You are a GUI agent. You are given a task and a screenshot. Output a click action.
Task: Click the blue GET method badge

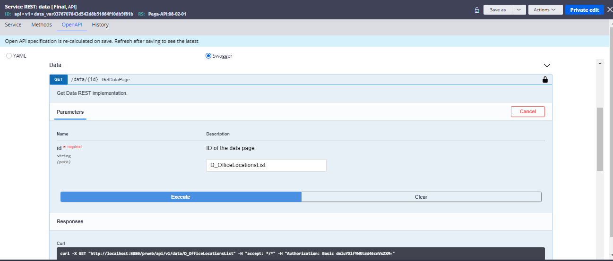coord(59,80)
